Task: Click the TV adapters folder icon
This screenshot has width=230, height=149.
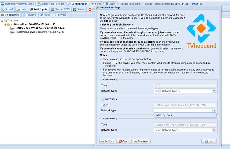Action: [x=5, y=21]
